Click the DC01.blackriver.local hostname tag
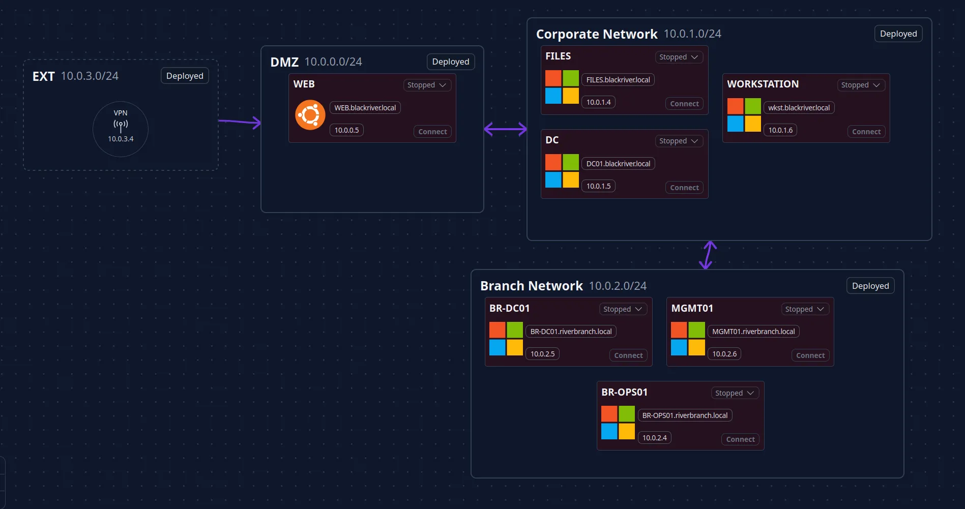This screenshot has height=509, width=965. tap(618, 164)
